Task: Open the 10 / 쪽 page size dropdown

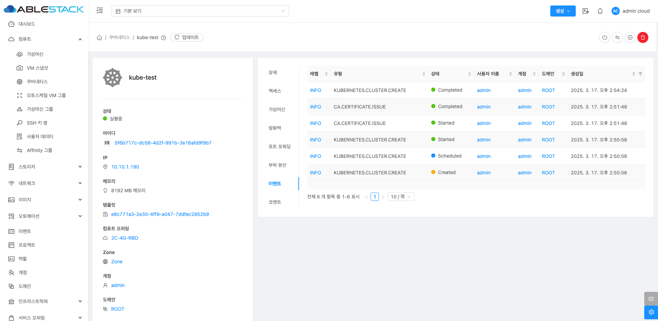Action: coord(401,197)
